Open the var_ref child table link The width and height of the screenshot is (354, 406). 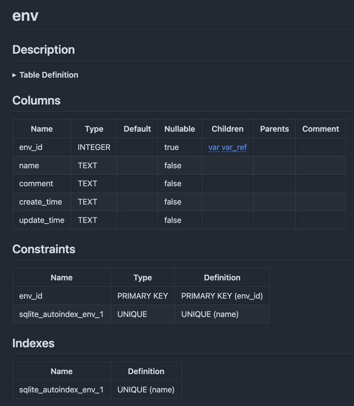click(x=234, y=147)
